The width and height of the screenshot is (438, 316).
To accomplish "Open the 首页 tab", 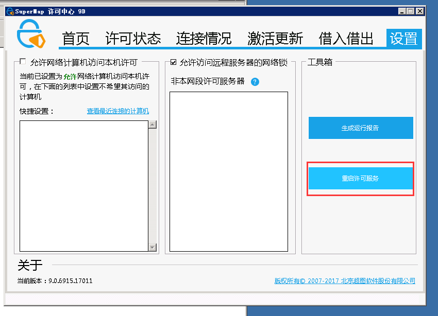I will [75, 39].
